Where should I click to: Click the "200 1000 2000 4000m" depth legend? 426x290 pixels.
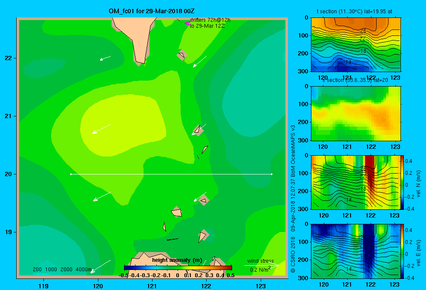point(62,270)
